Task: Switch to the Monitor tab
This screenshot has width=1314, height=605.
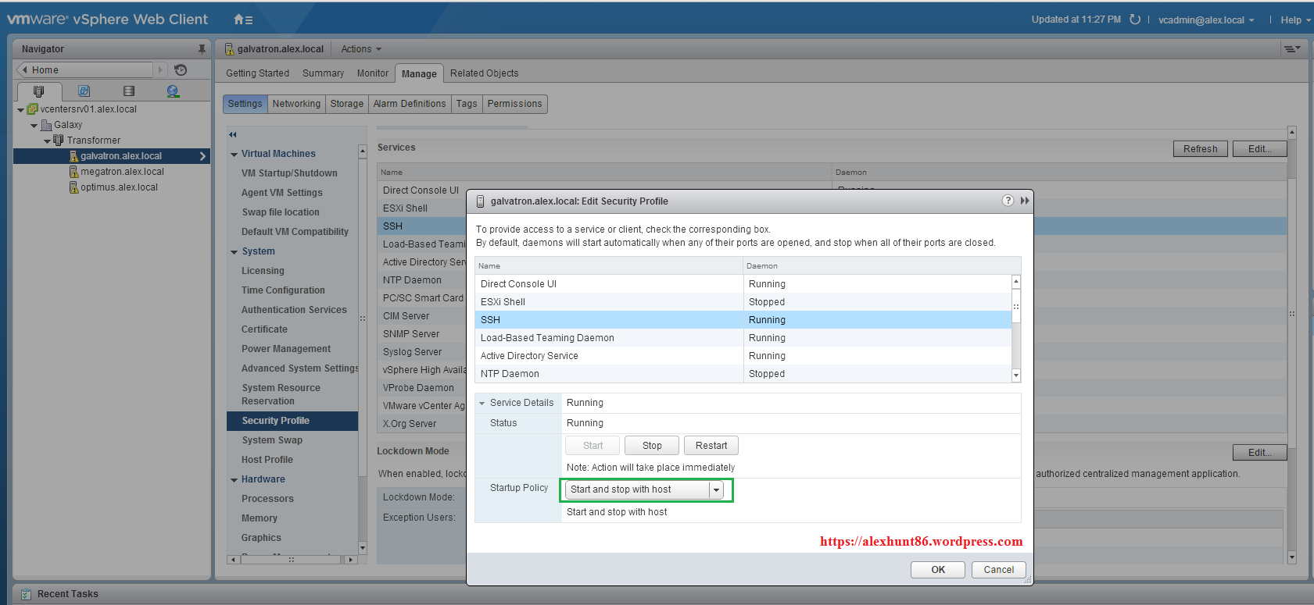Action: tap(372, 73)
